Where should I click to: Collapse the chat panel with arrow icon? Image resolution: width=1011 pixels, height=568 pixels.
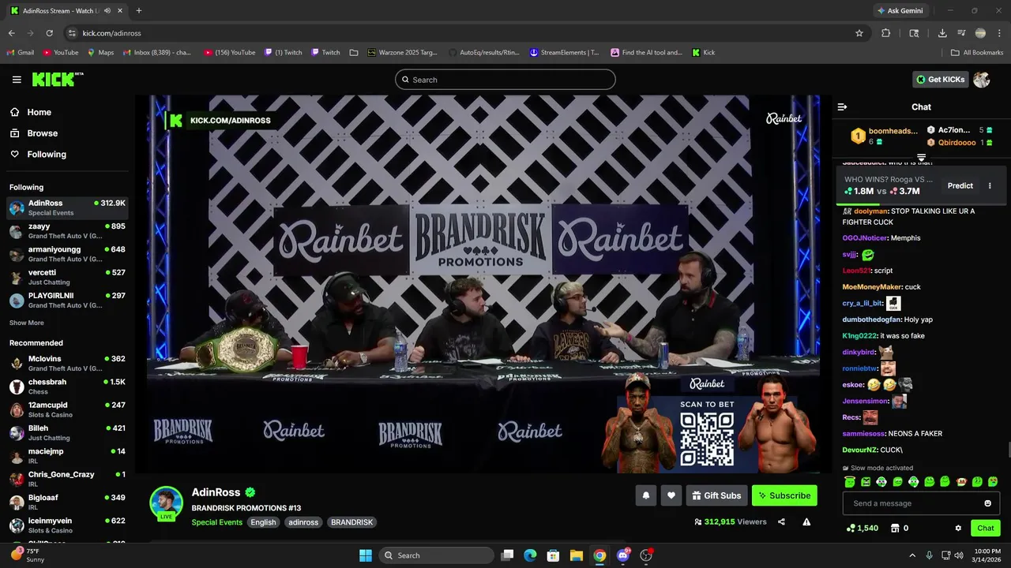pyautogui.click(x=842, y=106)
